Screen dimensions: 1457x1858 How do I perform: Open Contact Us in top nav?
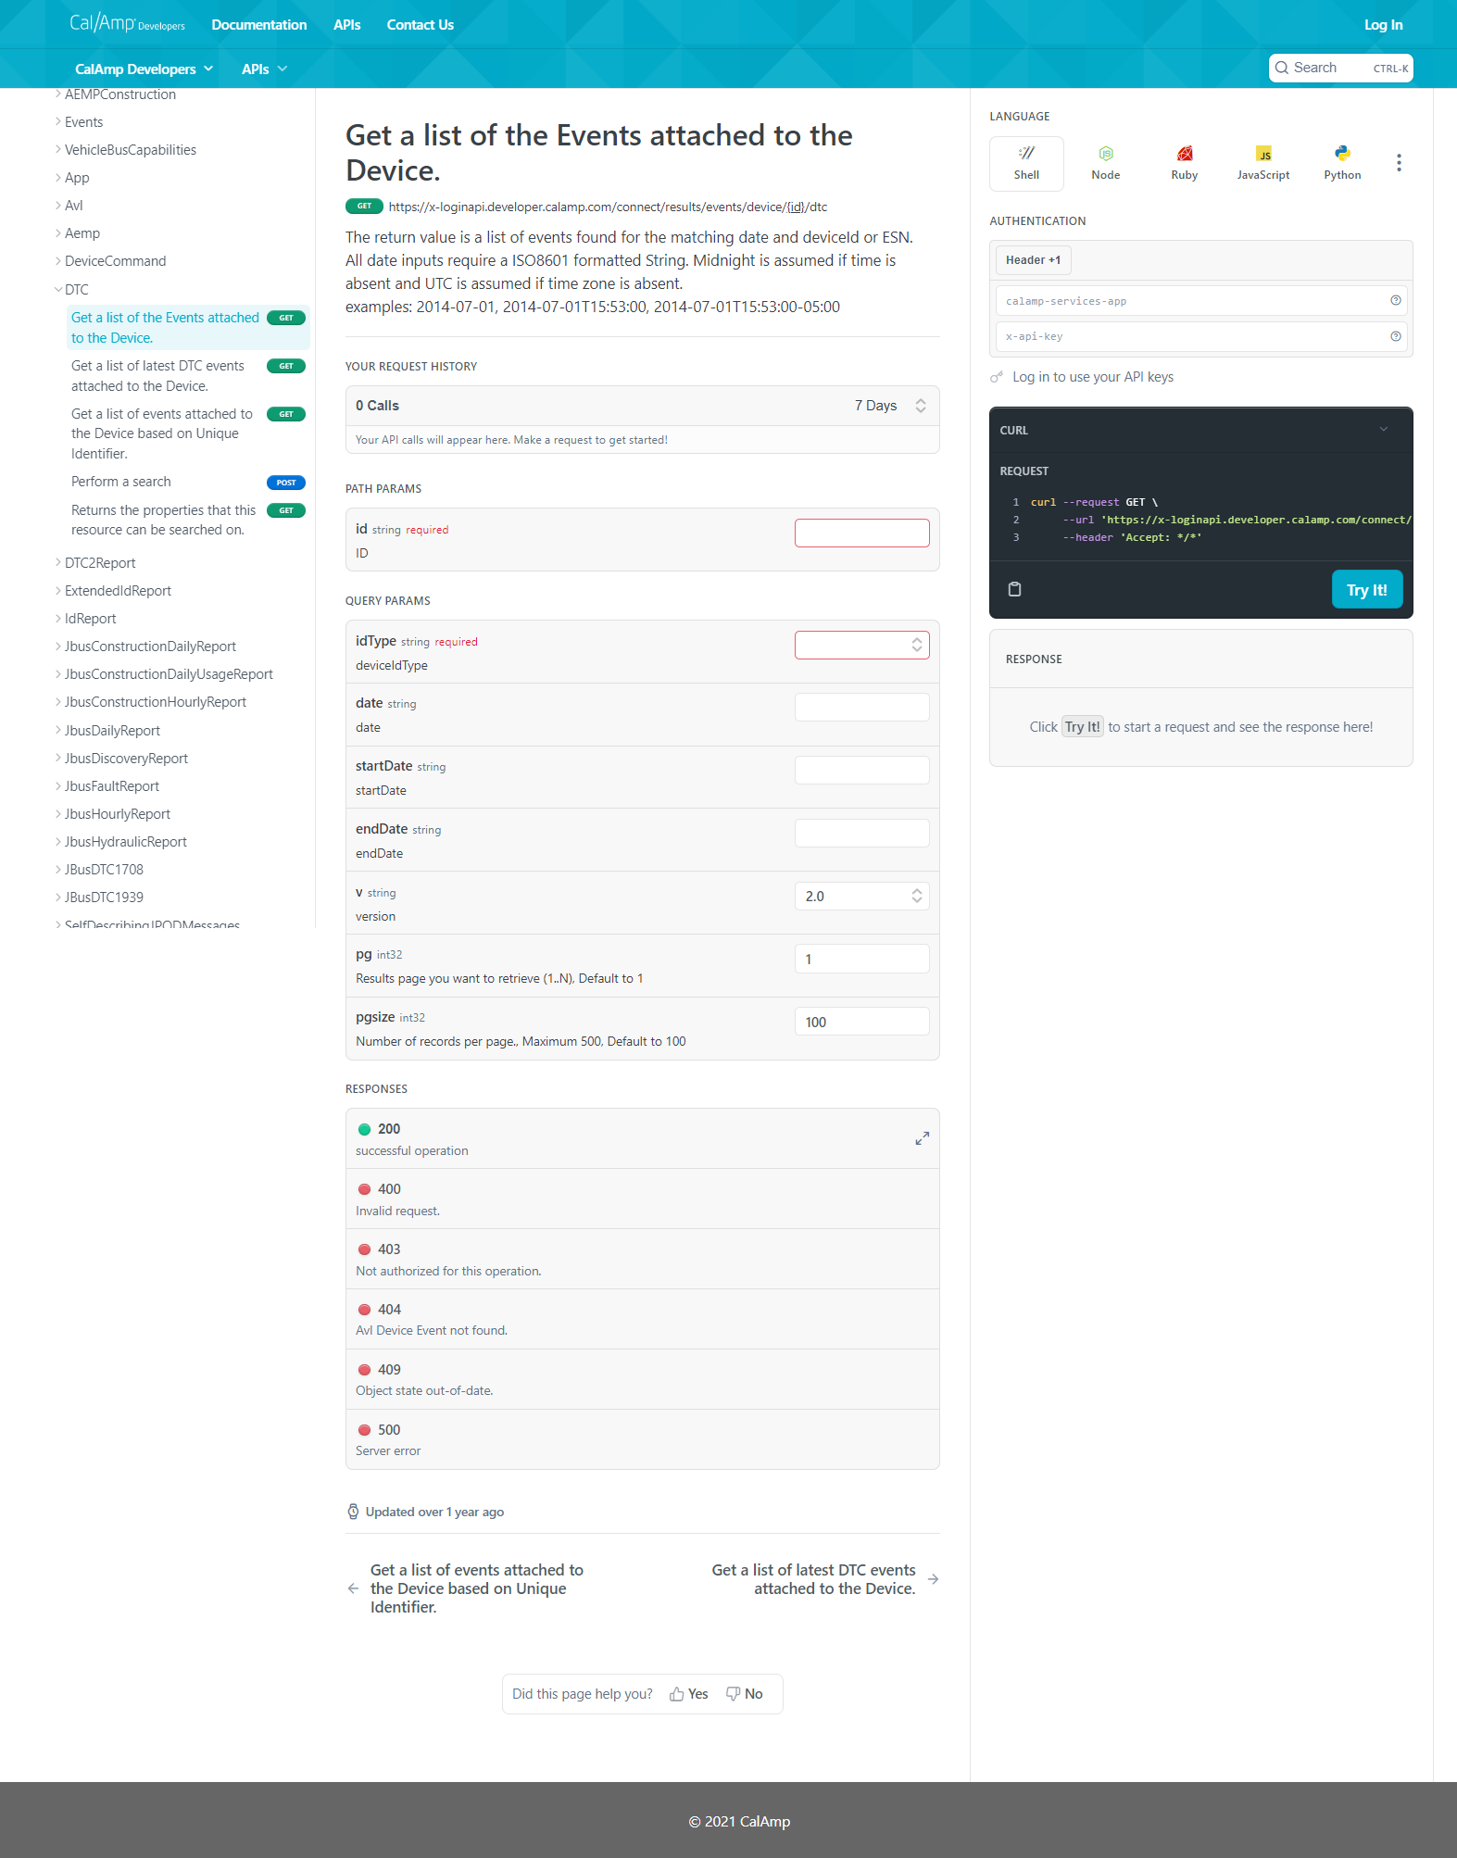pos(420,25)
